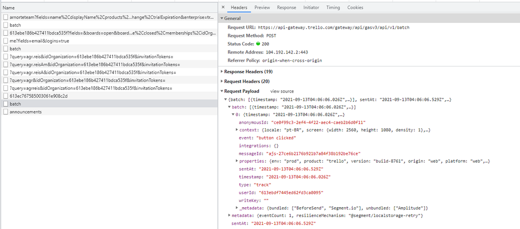The width and height of the screenshot is (520, 229).
Task: Collapse the batch array node
Action: [229, 107]
